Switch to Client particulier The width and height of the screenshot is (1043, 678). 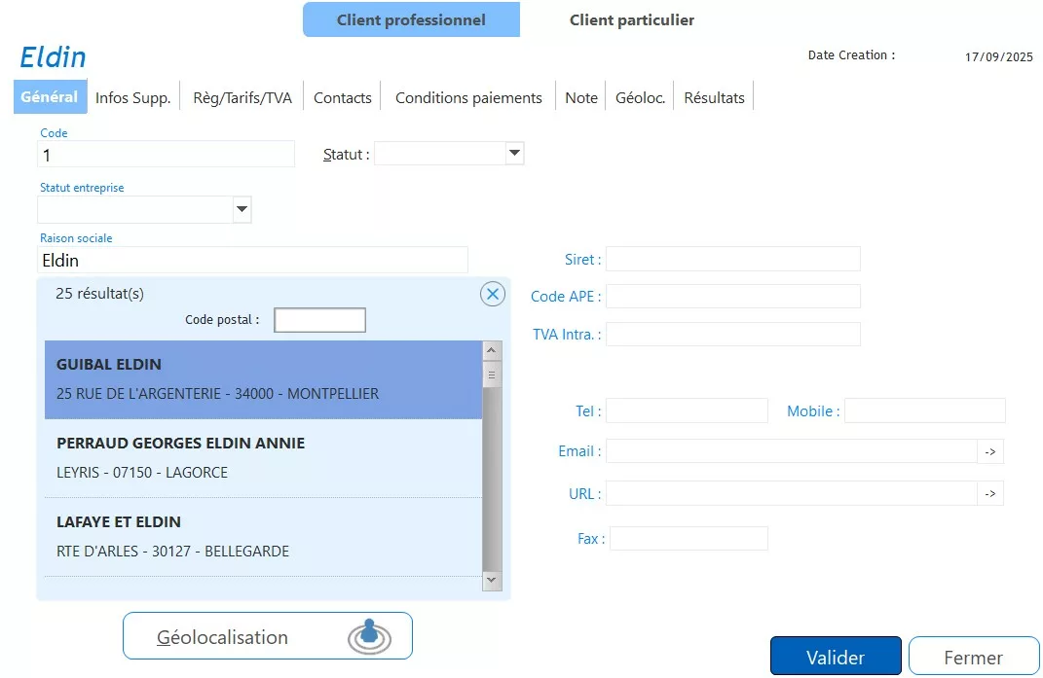[631, 19]
